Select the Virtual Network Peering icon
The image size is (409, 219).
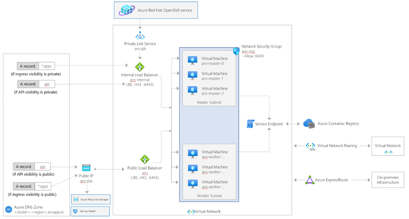[310, 146]
